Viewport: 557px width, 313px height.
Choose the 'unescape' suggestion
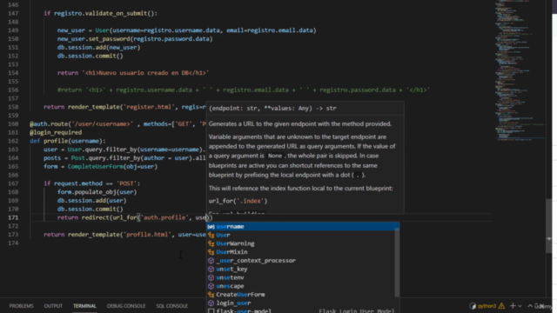(x=303, y=286)
